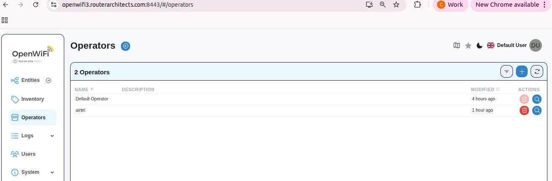The width and height of the screenshot is (552, 181).
Task: Open Chrome apps grid icon
Action: (x=5, y=20)
